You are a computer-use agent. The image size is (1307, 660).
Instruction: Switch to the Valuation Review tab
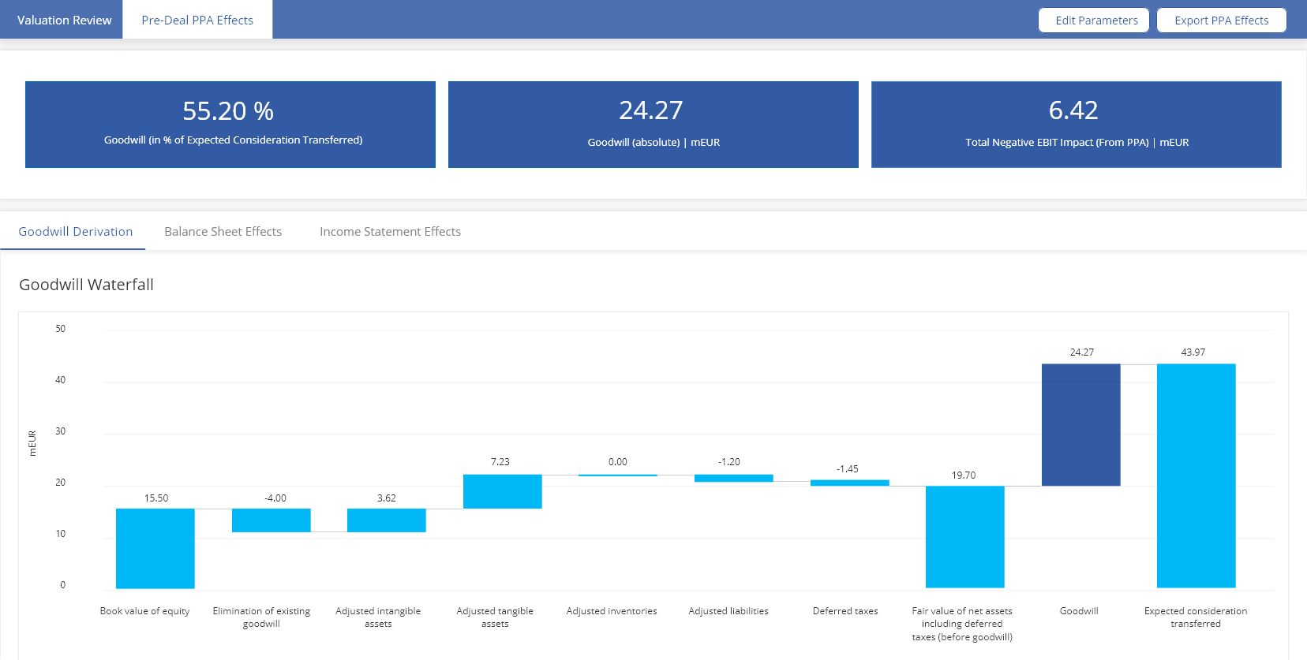64,20
